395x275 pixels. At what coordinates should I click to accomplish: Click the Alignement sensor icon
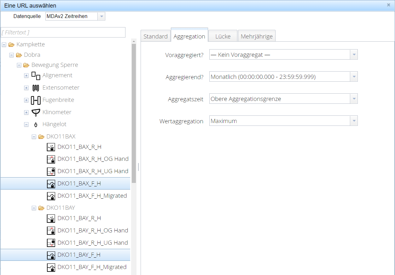36,75
